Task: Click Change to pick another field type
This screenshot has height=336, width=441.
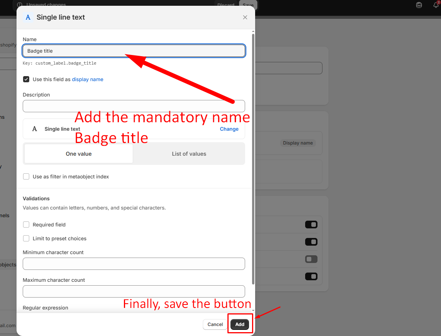Action: point(229,129)
